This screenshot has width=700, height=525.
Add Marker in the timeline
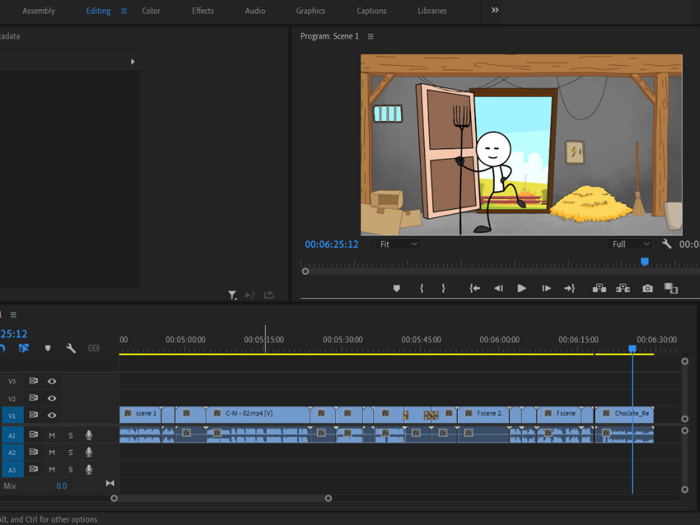click(x=48, y=348)
